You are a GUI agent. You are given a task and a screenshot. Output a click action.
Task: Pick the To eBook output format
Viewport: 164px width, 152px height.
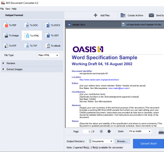[x=53, y=46]
